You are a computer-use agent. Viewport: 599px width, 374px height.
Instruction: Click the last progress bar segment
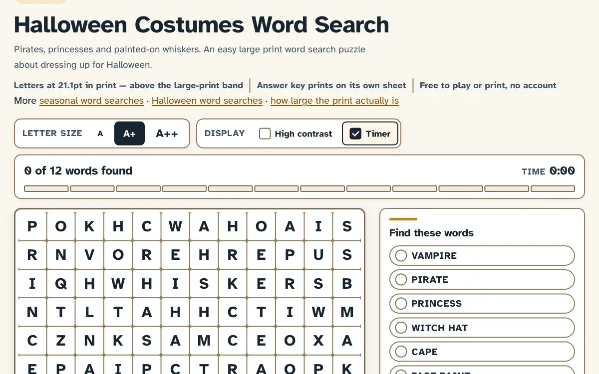[x=553, y=188]
